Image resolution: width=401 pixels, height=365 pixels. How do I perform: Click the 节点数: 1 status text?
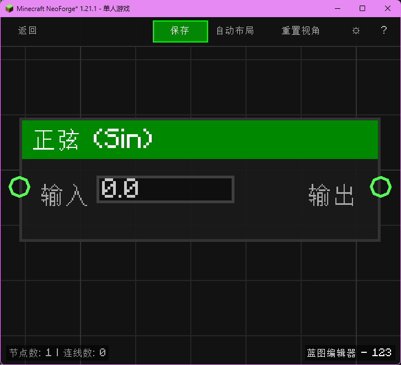(30, 352)
